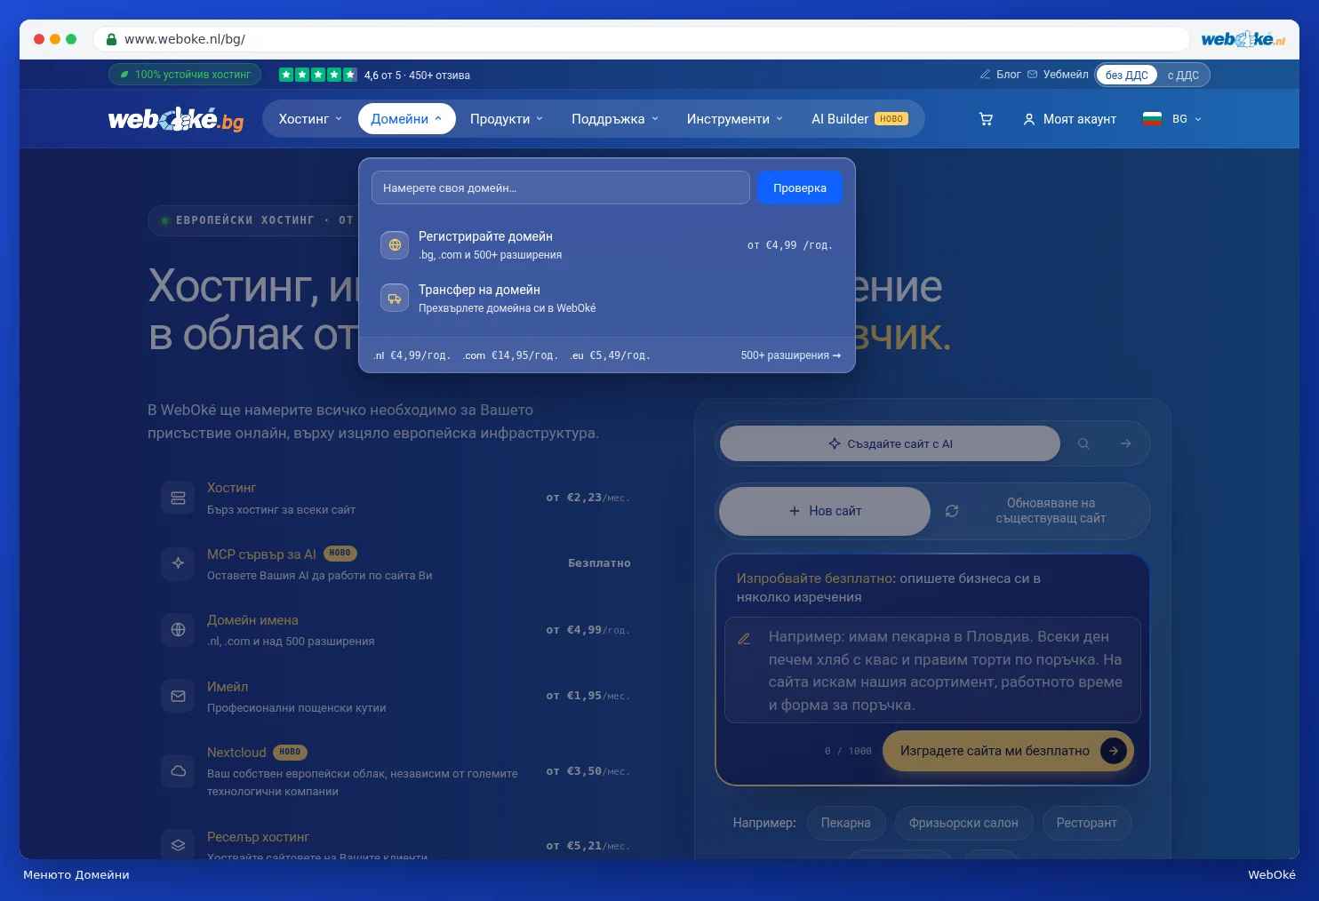
Task: Click the truck icon beside Трансфер на домейн
Action: (x=395, y=299)
